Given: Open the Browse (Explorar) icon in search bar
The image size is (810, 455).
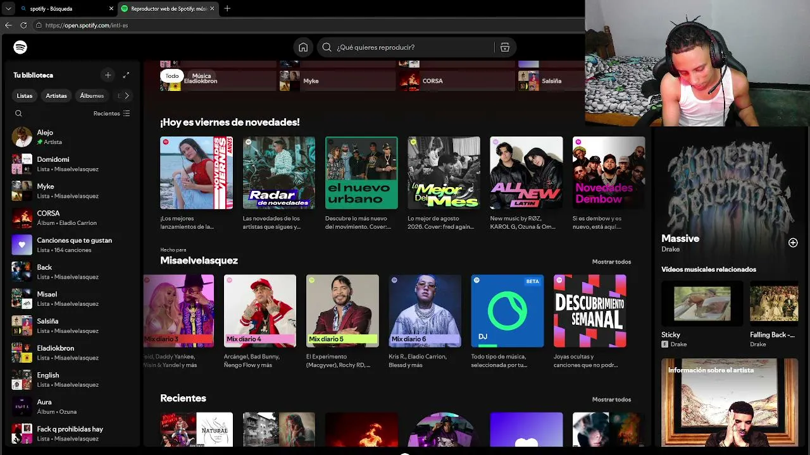Looking at the screenshot, I should click(x=505, y=47).
